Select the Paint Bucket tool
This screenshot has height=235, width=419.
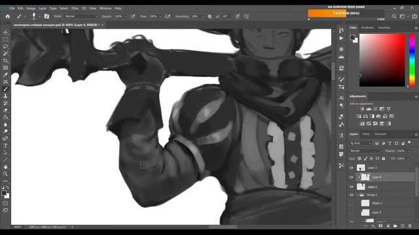[5, 117]
